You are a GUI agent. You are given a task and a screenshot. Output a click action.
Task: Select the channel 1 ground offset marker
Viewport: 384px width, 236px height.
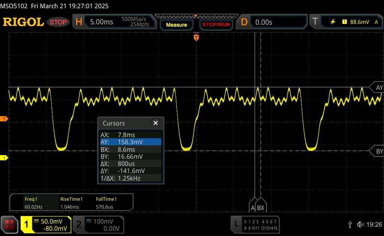tap(4, 158)
